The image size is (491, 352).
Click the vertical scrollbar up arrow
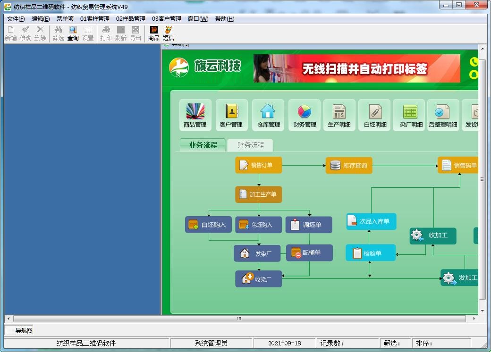[x=482, y=49]
